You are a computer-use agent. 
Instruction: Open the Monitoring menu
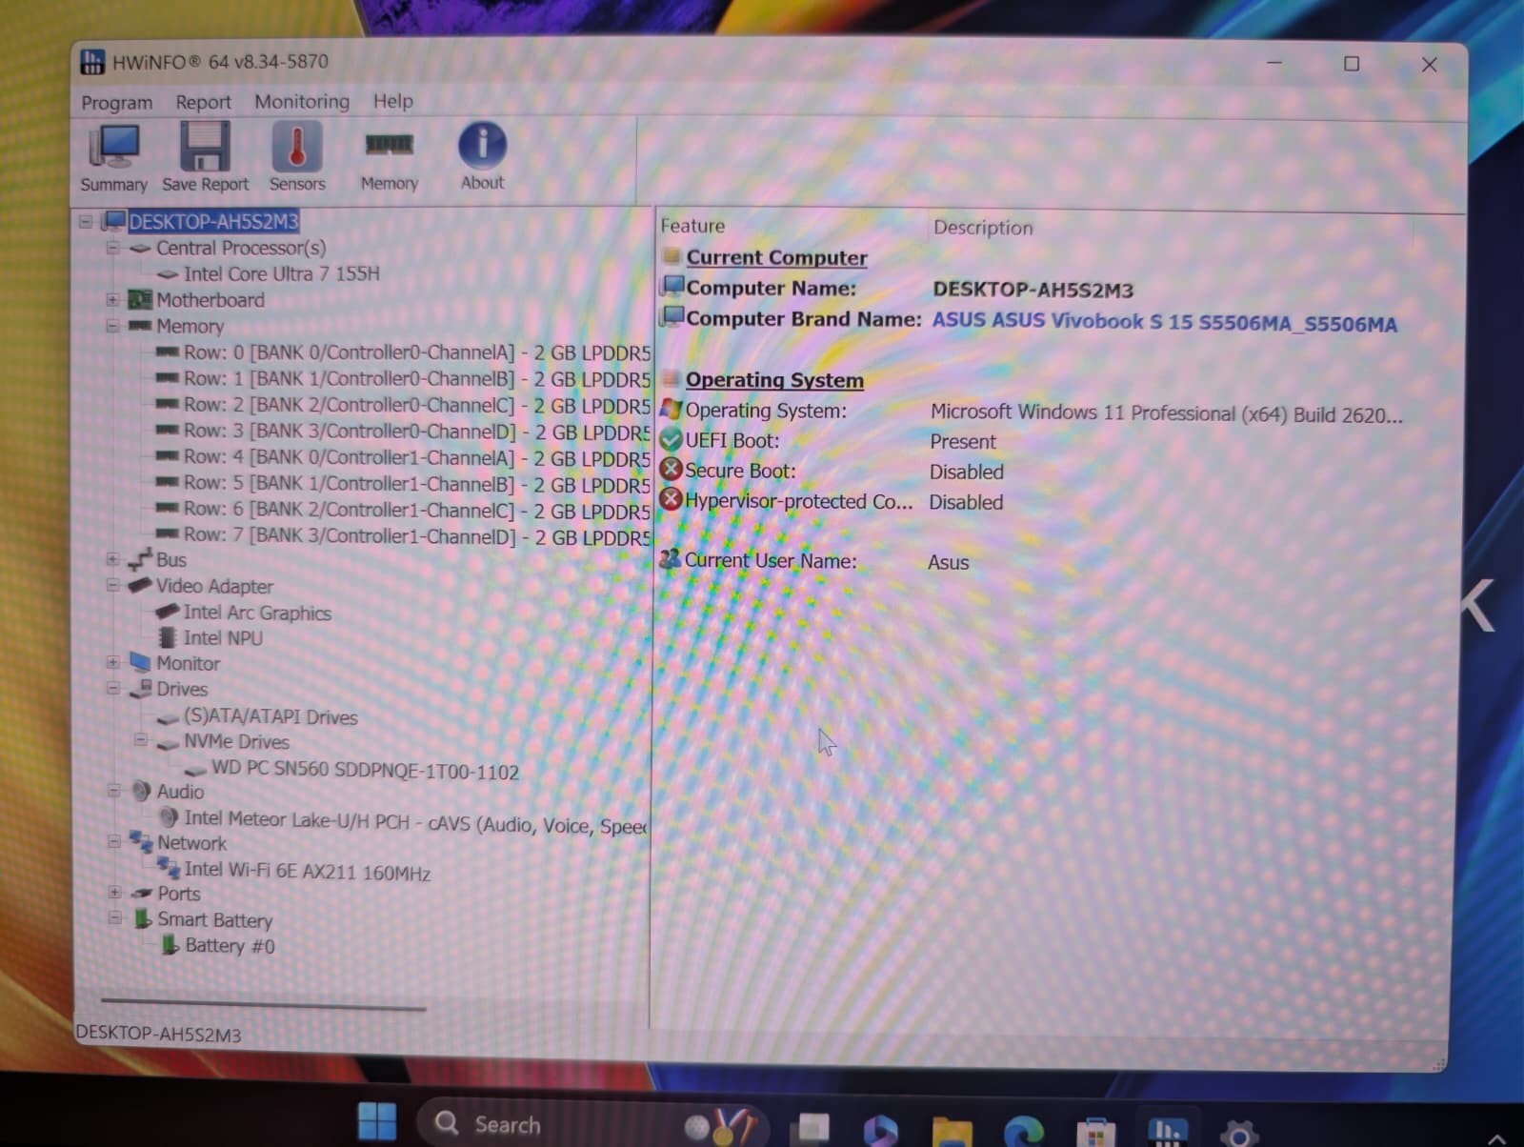coord(302,101)
